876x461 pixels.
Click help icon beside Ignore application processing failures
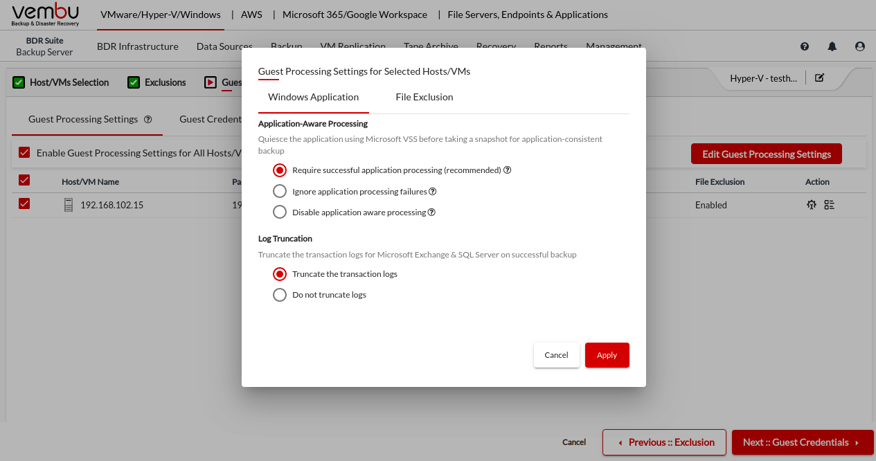[x=433, y=192]
